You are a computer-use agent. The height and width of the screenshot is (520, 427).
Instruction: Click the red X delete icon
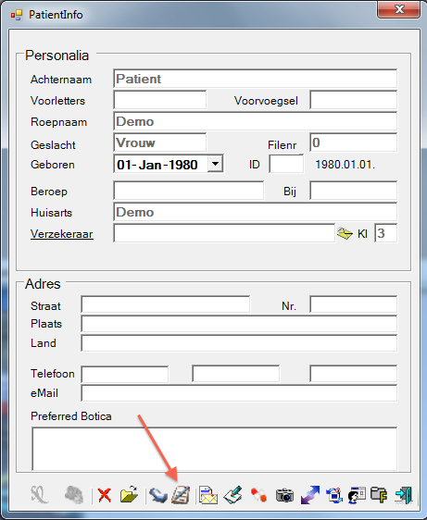coord(105,495)
